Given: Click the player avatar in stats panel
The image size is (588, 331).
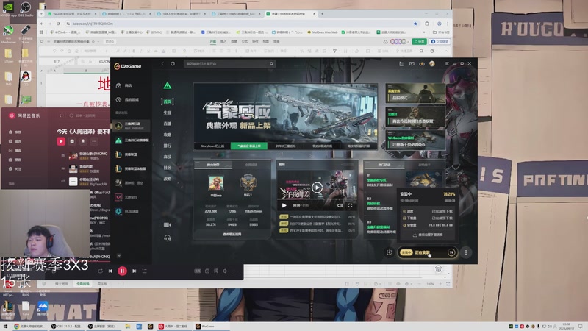Looking at the screenshot, I should (x=216, y=183).
